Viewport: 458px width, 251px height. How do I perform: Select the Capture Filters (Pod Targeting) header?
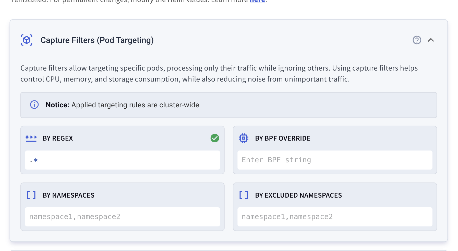(x=97, y=40)
